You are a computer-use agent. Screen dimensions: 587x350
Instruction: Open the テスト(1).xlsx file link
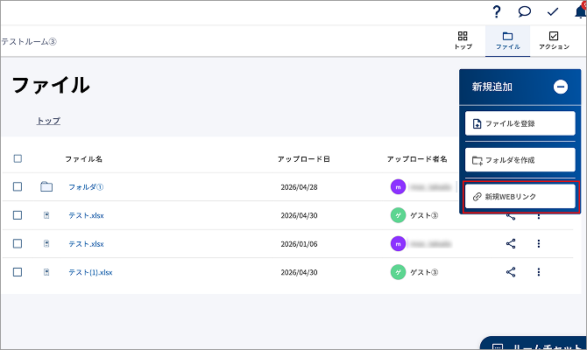click(90, 272)
